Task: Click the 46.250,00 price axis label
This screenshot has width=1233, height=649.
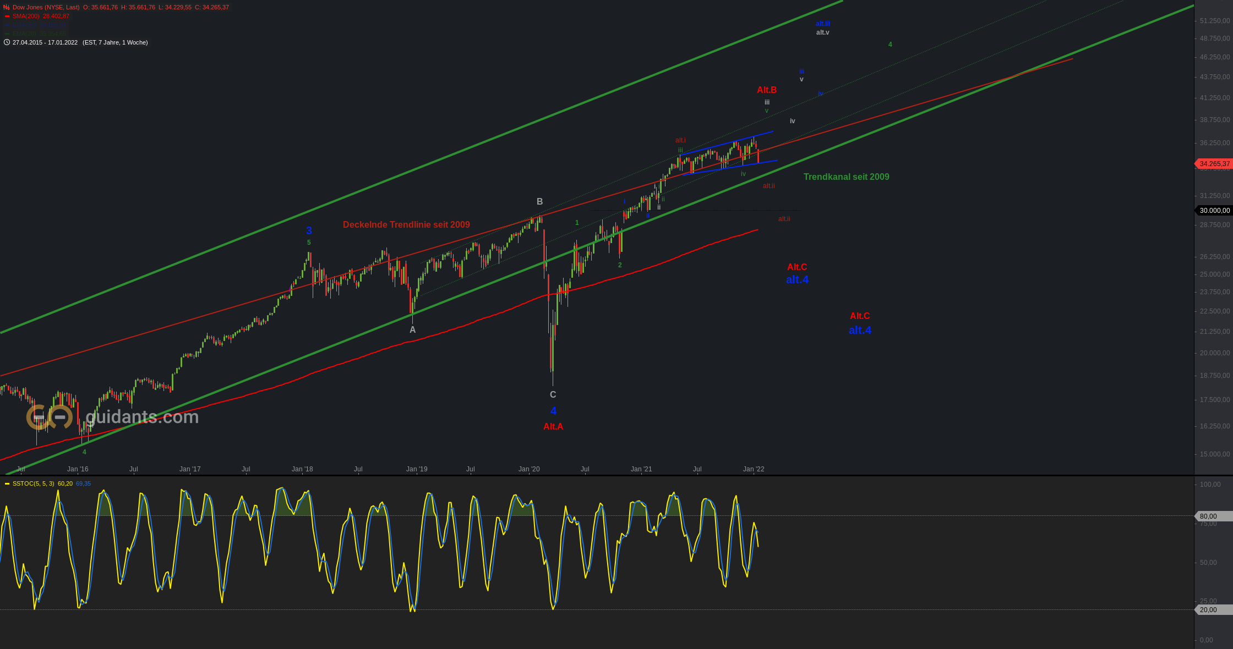Action: coord(1215,57)
